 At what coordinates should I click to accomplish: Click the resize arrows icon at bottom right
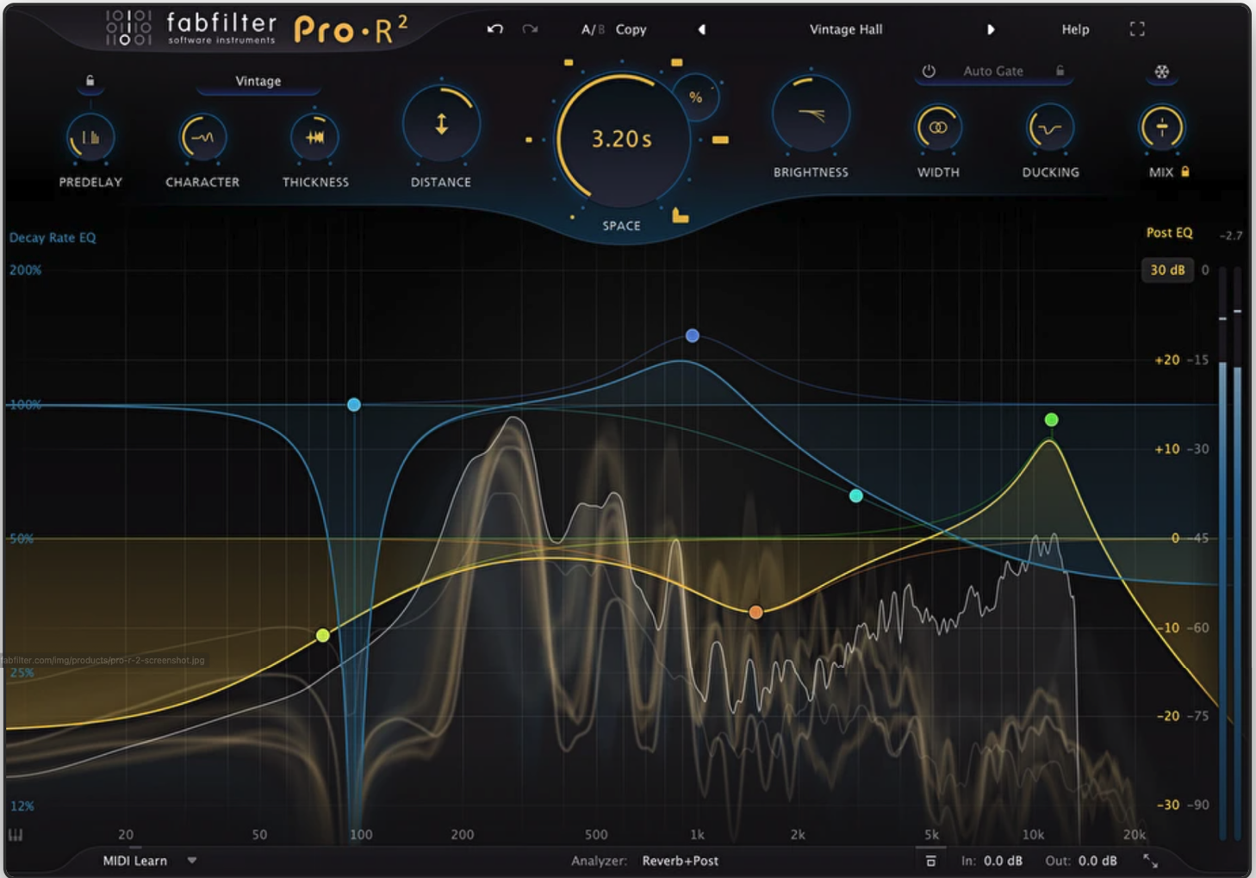tap(1150, 861)
